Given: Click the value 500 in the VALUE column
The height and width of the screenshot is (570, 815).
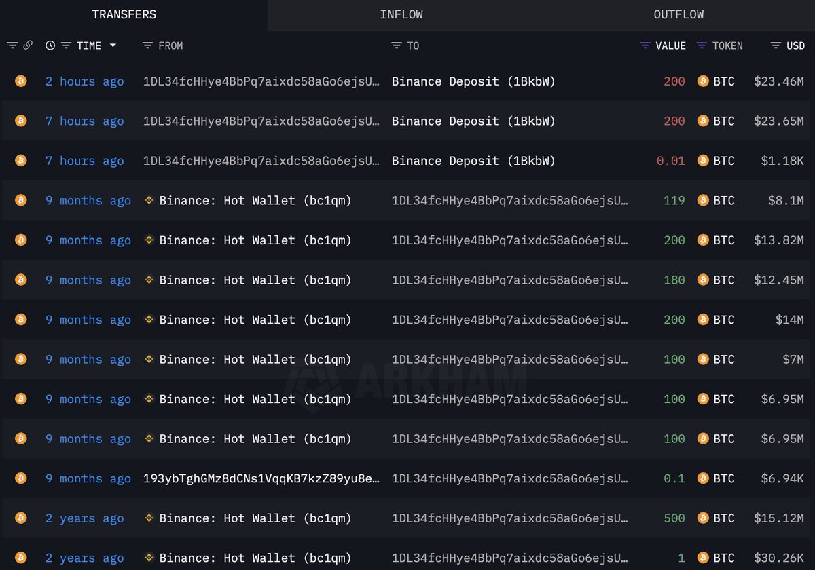Looking at the screenshot, I should pos(674,518).
